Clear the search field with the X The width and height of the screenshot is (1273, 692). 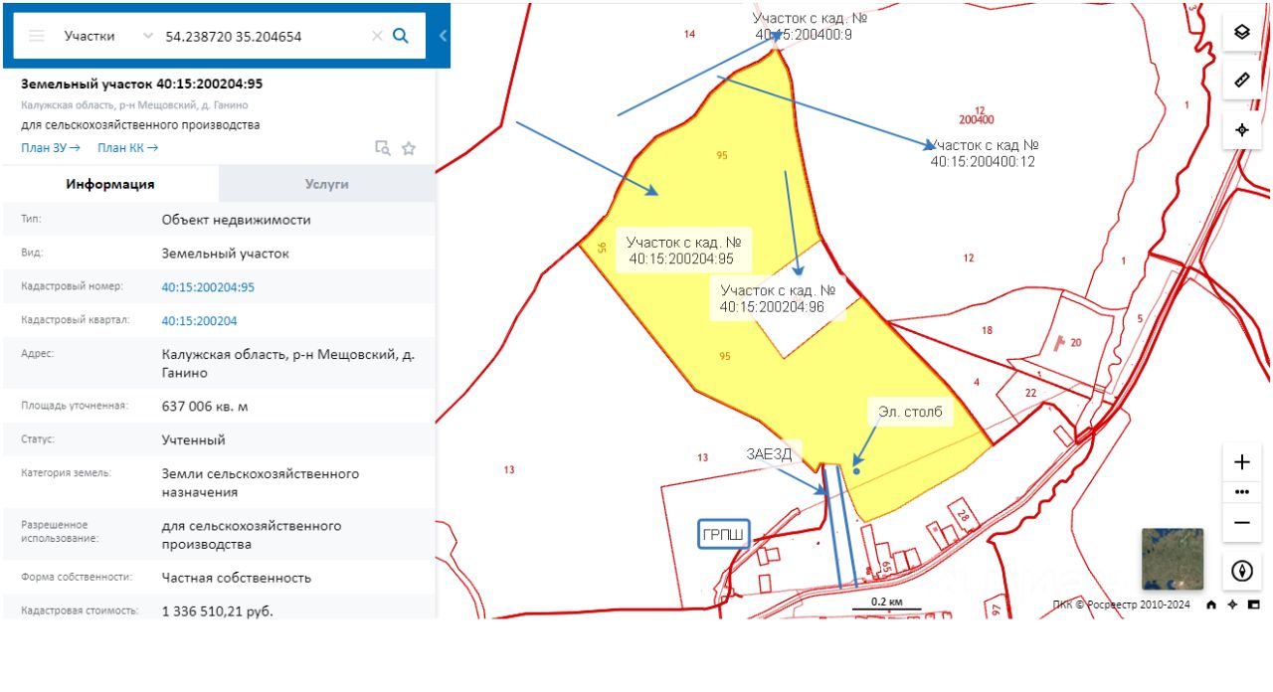click(377, 36)
